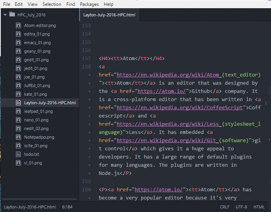Open Notepadpp.png file name in tree

click(x=39, y=137)
